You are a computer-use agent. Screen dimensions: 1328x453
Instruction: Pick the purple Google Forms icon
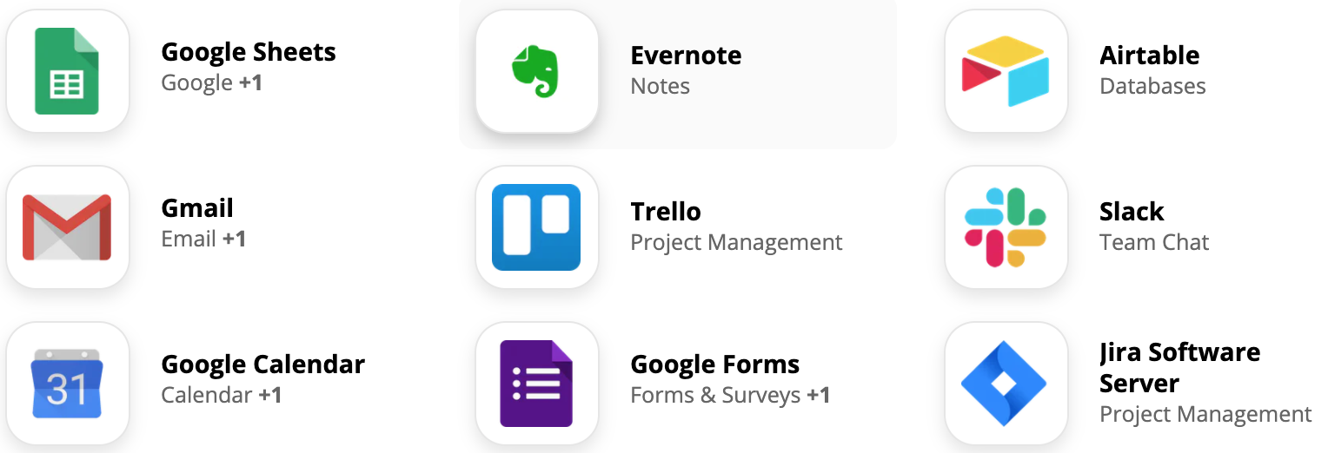coord(537,384)
